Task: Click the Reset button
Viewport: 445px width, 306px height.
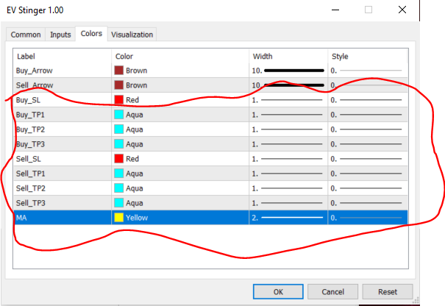Action: (x=388, y=292)
